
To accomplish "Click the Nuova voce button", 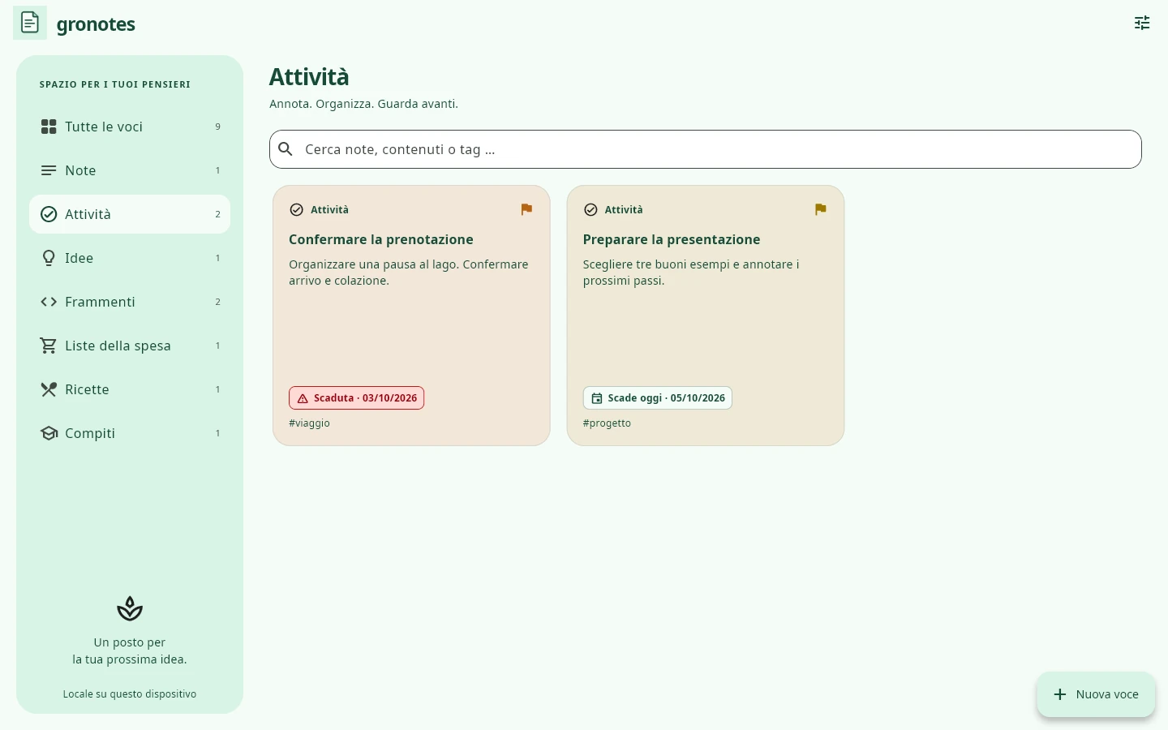I will tap(1096, 694).
